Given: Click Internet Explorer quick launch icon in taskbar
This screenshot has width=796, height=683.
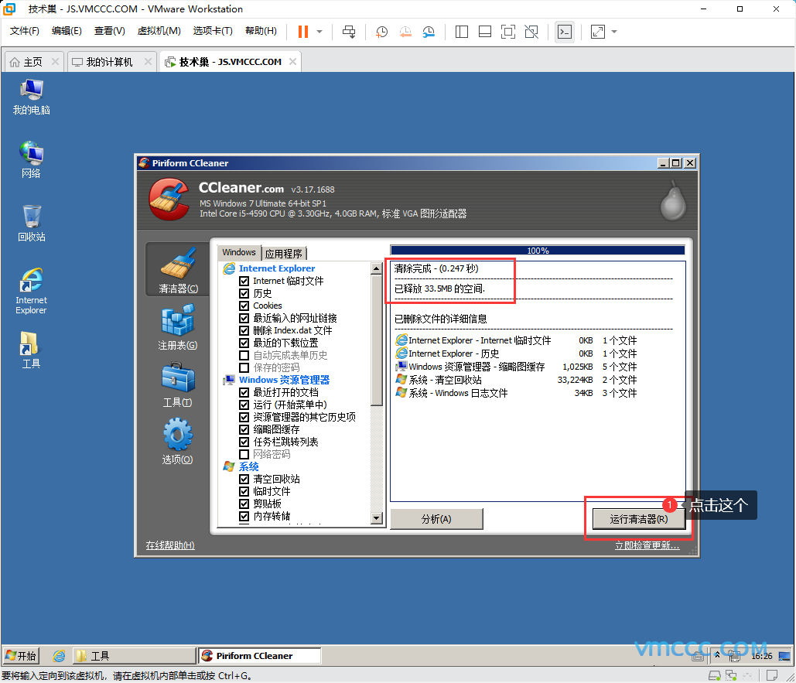Looking at the screenshot, I should pos(59,656).
